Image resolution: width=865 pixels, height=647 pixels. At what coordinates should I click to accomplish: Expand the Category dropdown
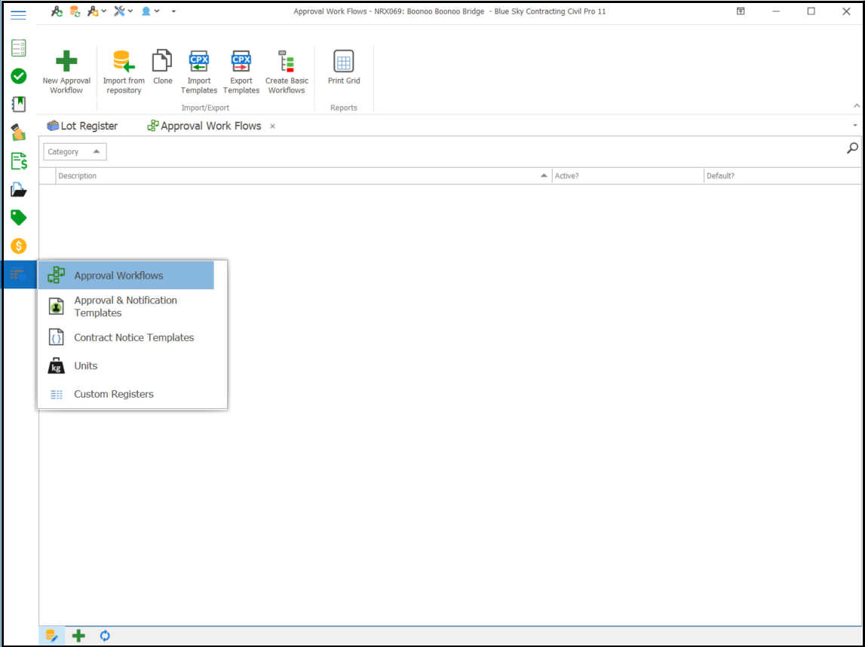pos(75,151)
